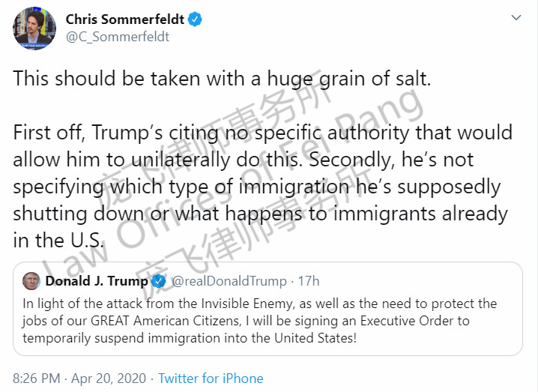Image resolution: width=538 pixels, height=392 pixels.
Task: Open Chris Sommerfeldt's profile avatar
Action: click(34, 28)
